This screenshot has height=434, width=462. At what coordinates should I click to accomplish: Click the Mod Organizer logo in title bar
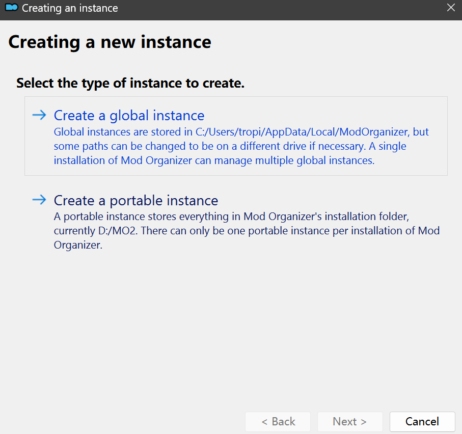[x=11, y=8]
